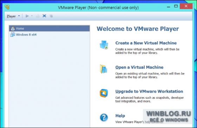Click the Help question mark icon
This screenshot has height=128, width=197.
104,117
